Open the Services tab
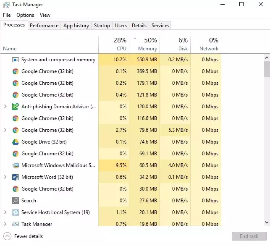 (160, 26)
